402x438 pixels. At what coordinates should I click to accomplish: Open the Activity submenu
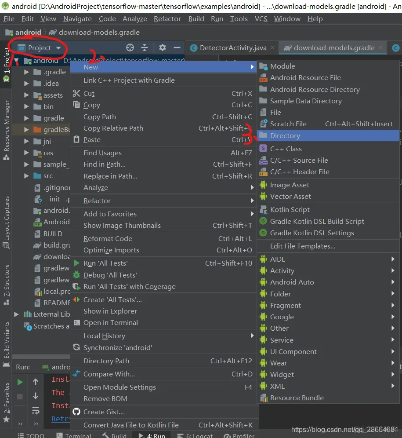click(328, 271)
